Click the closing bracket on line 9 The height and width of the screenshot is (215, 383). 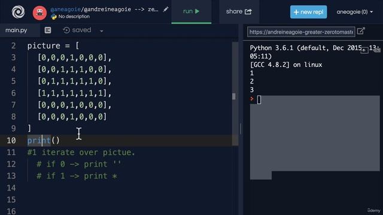coord(29,128)
